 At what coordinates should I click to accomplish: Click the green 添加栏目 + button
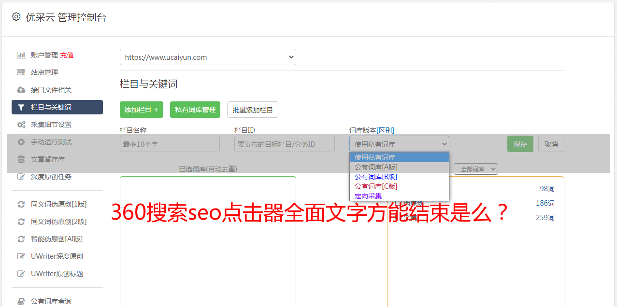tap(142, 110)
